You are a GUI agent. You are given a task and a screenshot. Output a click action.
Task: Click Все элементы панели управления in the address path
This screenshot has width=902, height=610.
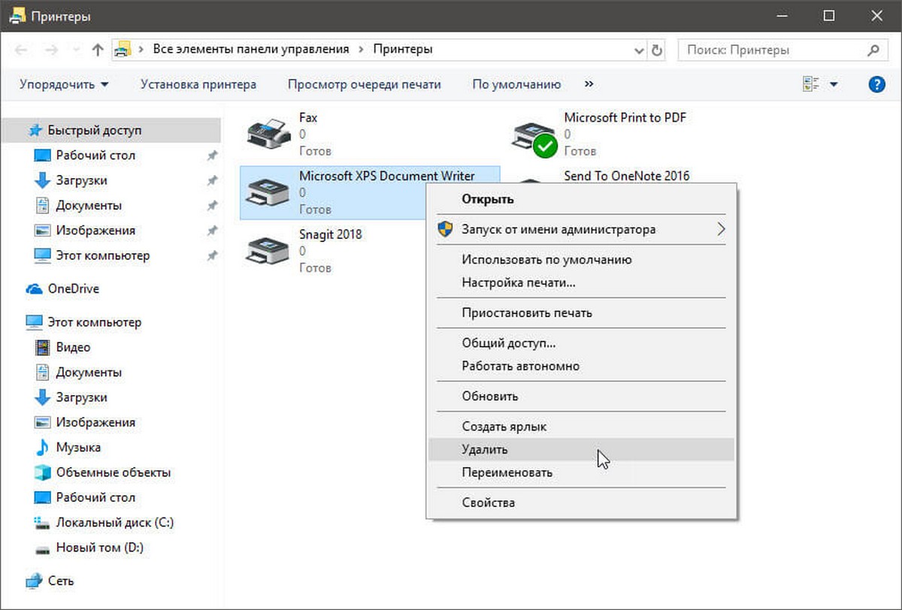pyautogui.click(x=251, y=50)
